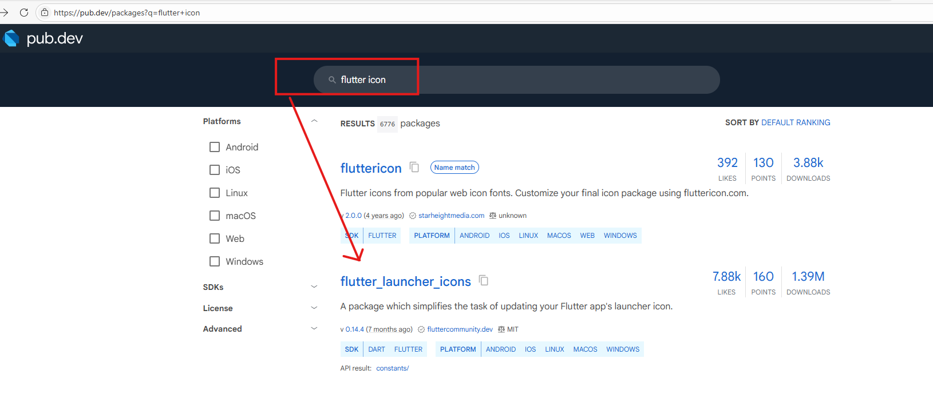
Task: Expand the SDKs filter section
Action: pyautogui.click(x=314, y=287)
